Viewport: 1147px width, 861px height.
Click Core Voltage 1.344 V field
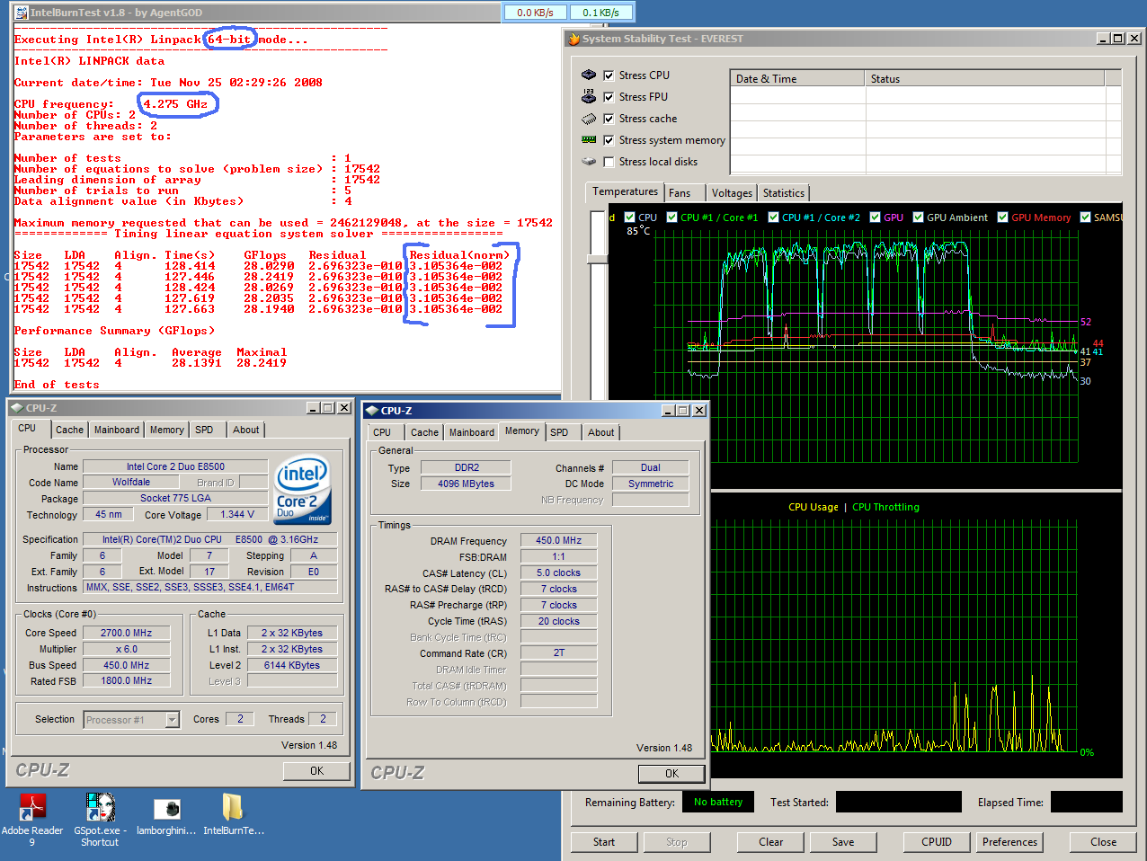click(237, 515)
